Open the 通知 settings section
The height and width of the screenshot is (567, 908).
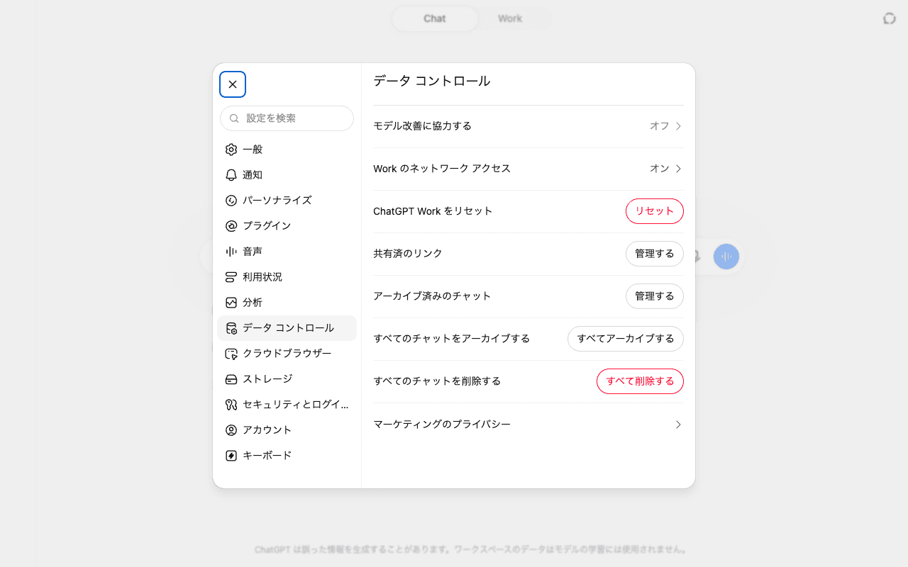click(x=287, y=175)
